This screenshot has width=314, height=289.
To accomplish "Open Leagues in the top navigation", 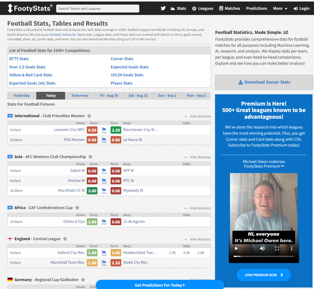I will pos(203,9).
